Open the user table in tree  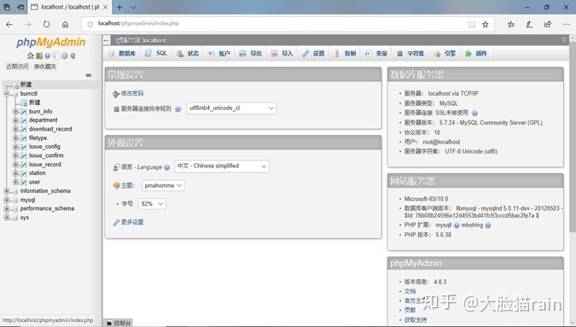pyautogui.click(x=34, y=182)
